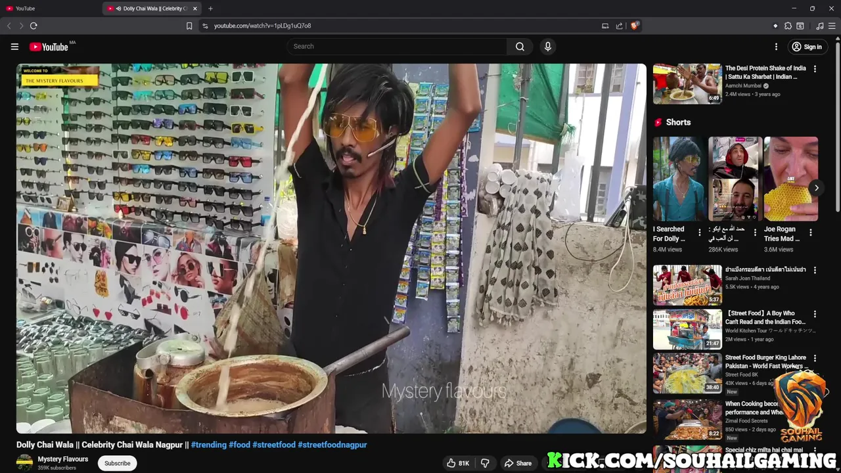Close the Dolly Chai Wala tab
The width and height of the screenshot is (841, 473).
click(x=195, y=9)
